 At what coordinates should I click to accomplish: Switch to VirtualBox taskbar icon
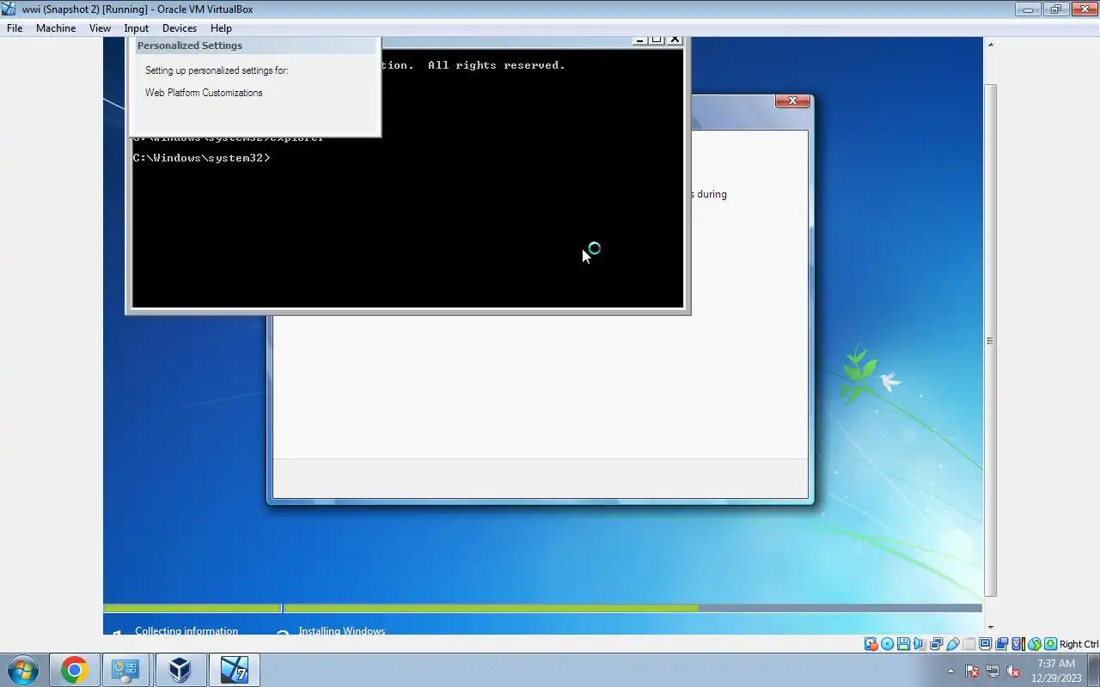pos(180,670)
